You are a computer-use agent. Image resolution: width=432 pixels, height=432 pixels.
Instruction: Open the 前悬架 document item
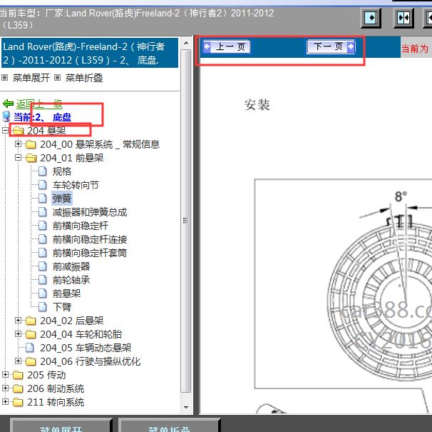tap(67, 293)
